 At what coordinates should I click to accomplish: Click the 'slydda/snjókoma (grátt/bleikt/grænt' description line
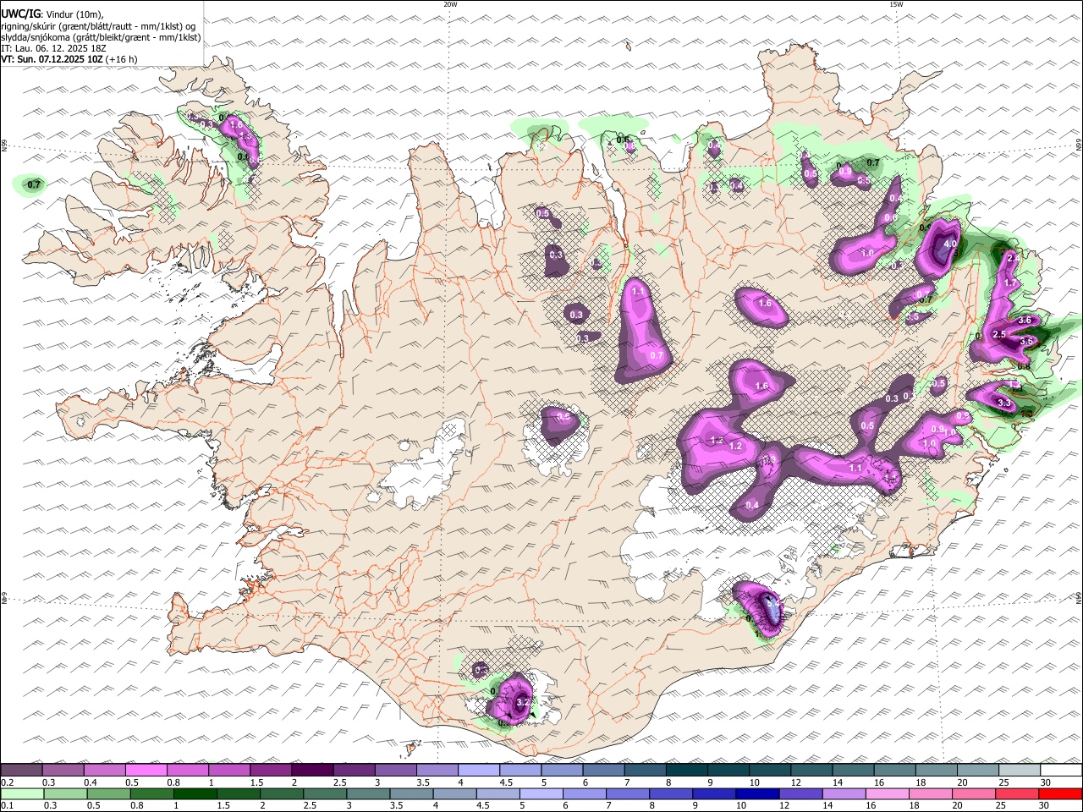coord(101,37)
